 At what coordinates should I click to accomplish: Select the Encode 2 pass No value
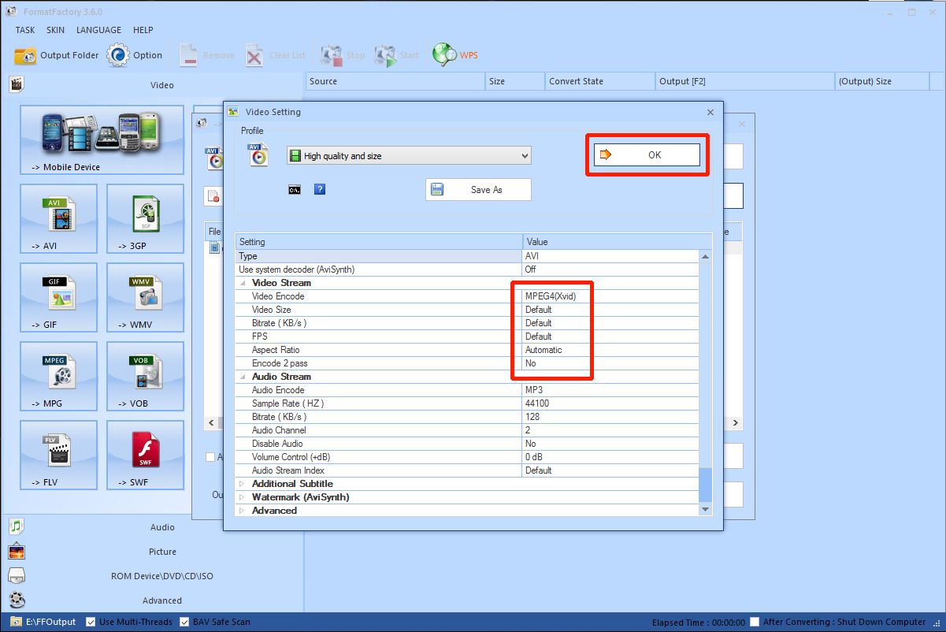(610, 363)
